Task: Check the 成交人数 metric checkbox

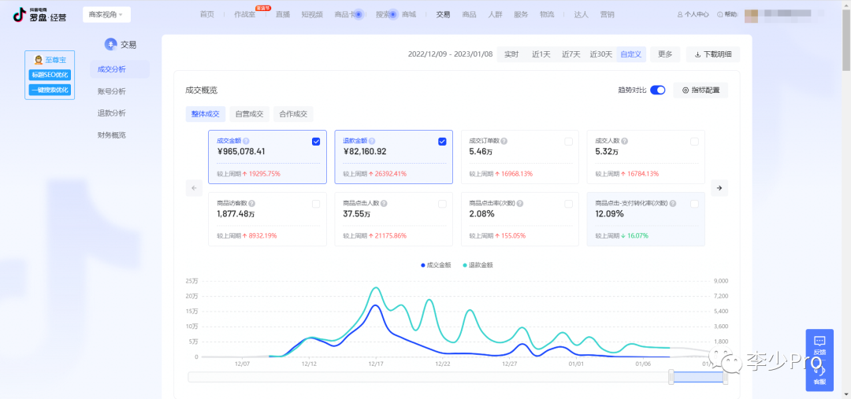Action: click(x=694, y=142)
